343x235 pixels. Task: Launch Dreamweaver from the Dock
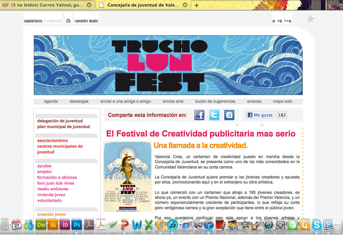[x=41, y=225]
